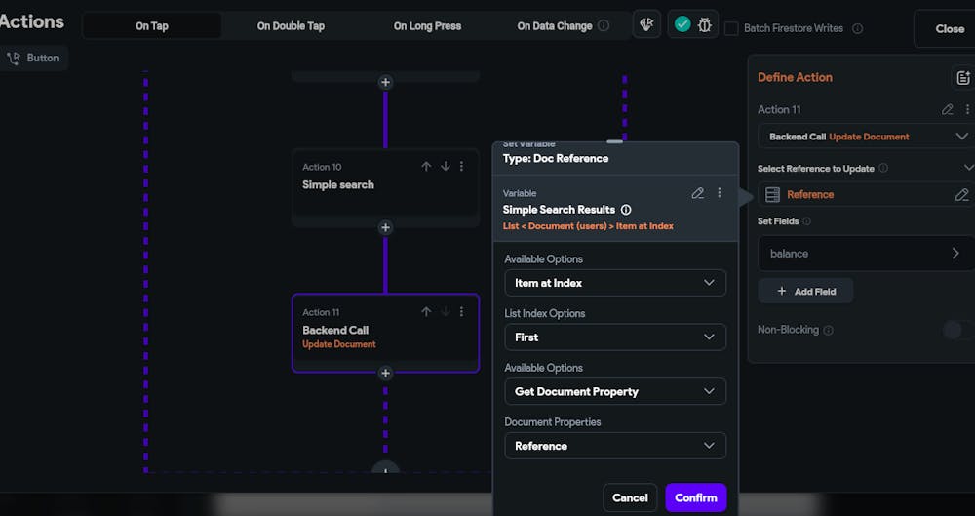The height and width of the screenshot is (516, 975).
Task: Expand the Get Document Property dropdown
Action: [x=615, y=391]
